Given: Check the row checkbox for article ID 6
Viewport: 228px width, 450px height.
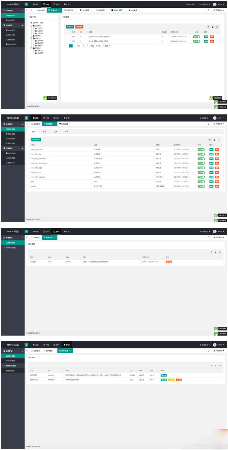Looking at the screenshot, I should pos(67,36).
